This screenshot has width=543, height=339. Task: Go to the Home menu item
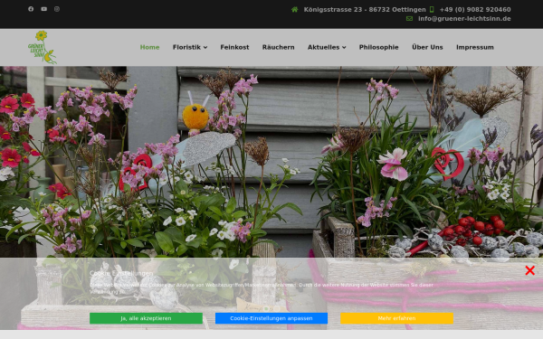(x=149, y=47)
